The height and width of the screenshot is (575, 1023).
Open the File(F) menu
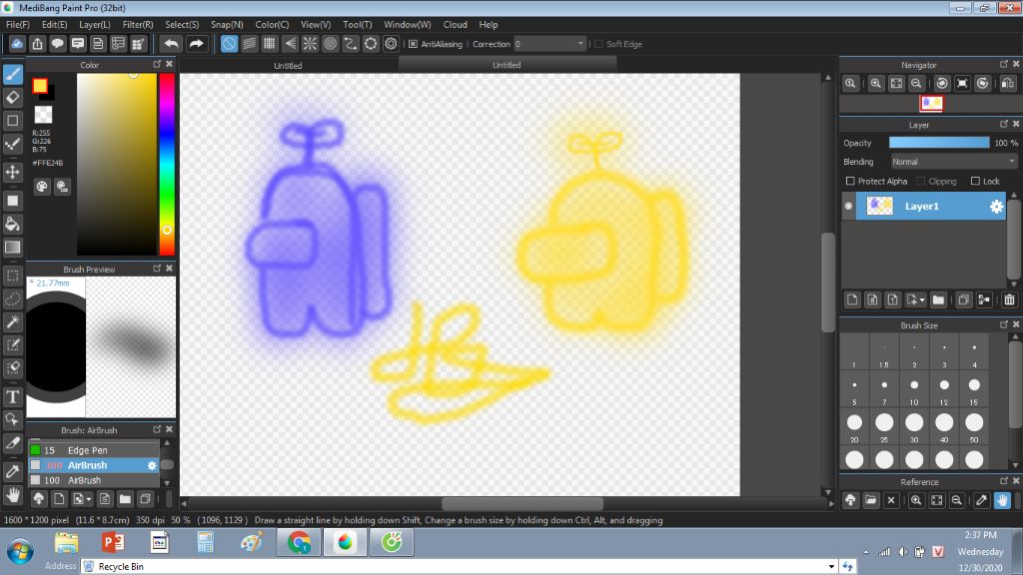coord(18,25)
